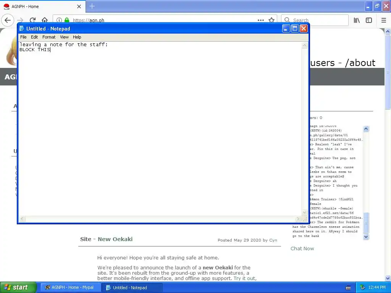This screenshot has width=391, height=293.
Task: Maximize the Notepad window
Action: click(295, 29)
